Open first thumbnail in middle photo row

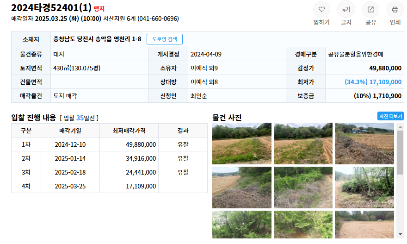click(241, 188)
